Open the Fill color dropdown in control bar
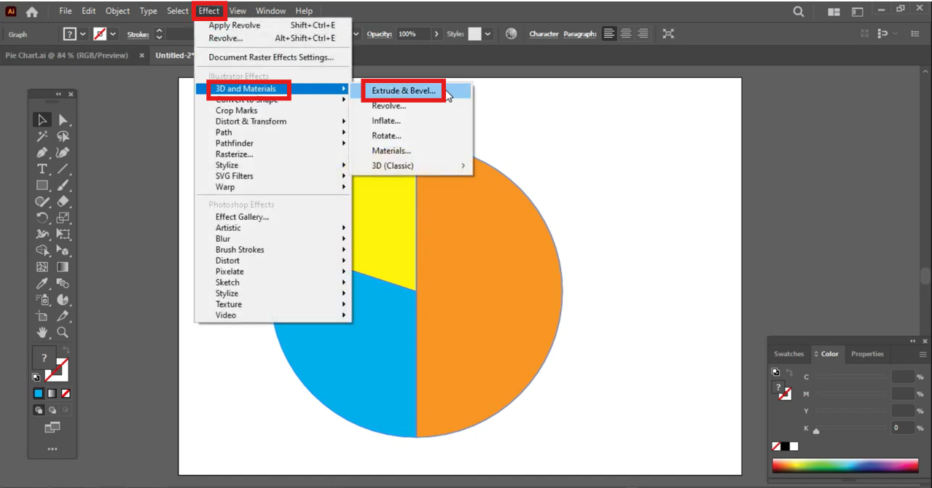Screen dimensions: 932x488 [x=82, y=34]
